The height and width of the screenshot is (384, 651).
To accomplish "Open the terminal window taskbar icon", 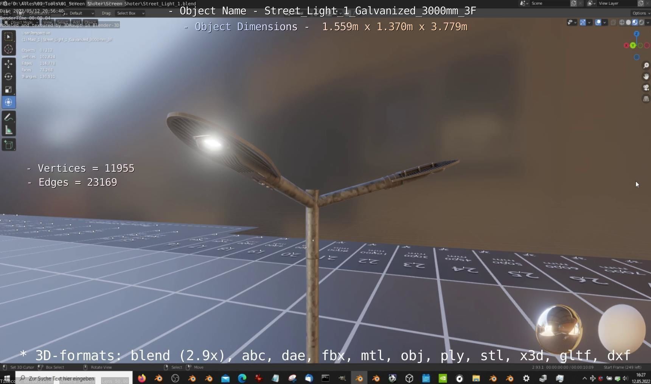I will point(325,378).
